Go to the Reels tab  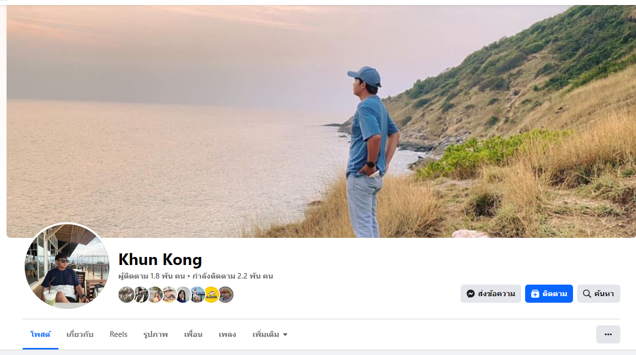click(x=118, y=334)
